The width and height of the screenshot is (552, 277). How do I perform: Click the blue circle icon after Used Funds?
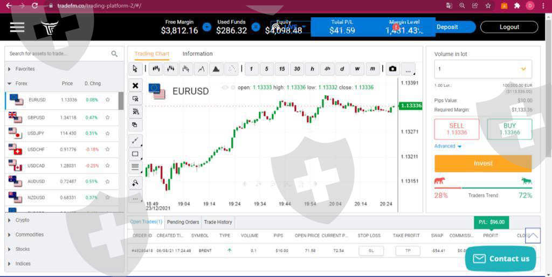coord(256,27)
